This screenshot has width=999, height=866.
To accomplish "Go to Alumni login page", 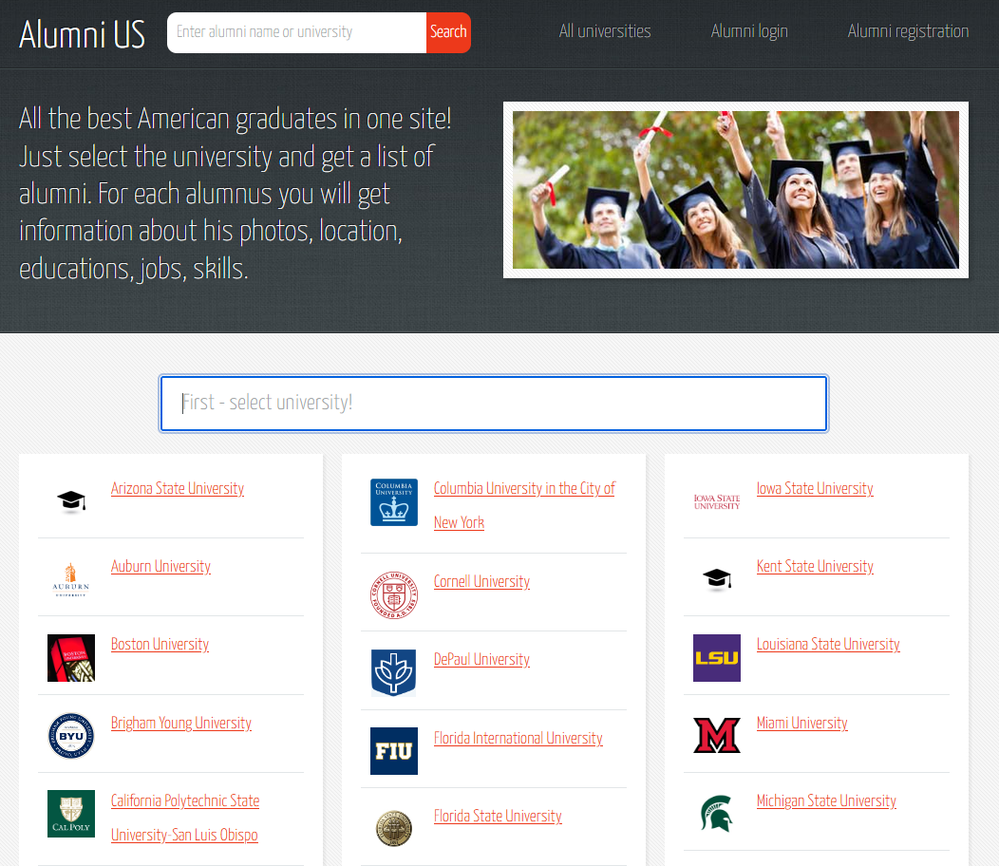I will coord(749,31).
